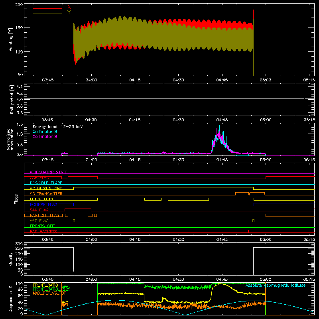
Task: Click the red pointing spike near 04:56
Action: click(253, 14)
